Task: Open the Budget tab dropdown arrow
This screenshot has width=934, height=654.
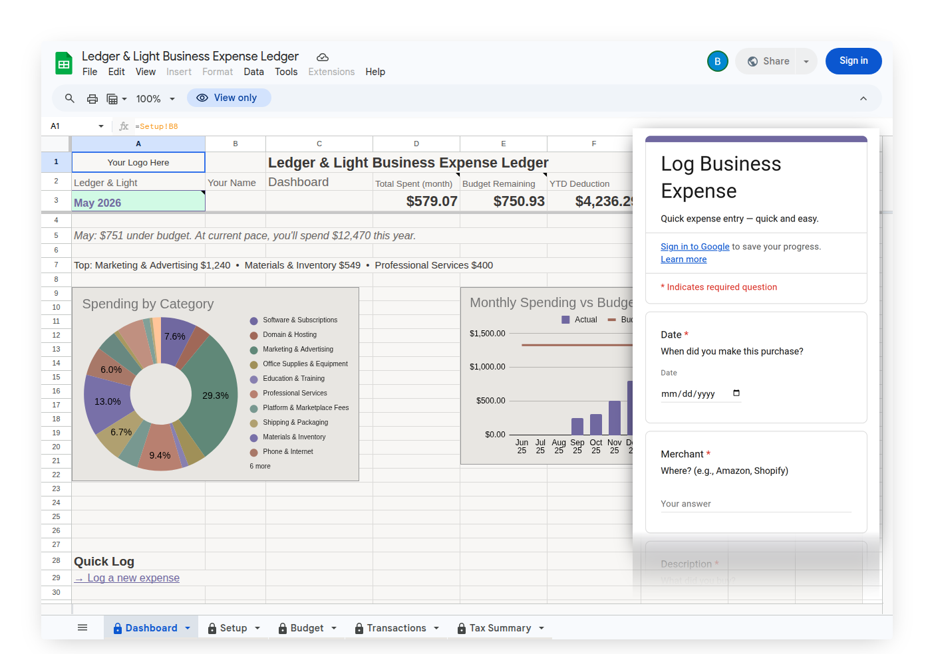Action: [334, 628]
